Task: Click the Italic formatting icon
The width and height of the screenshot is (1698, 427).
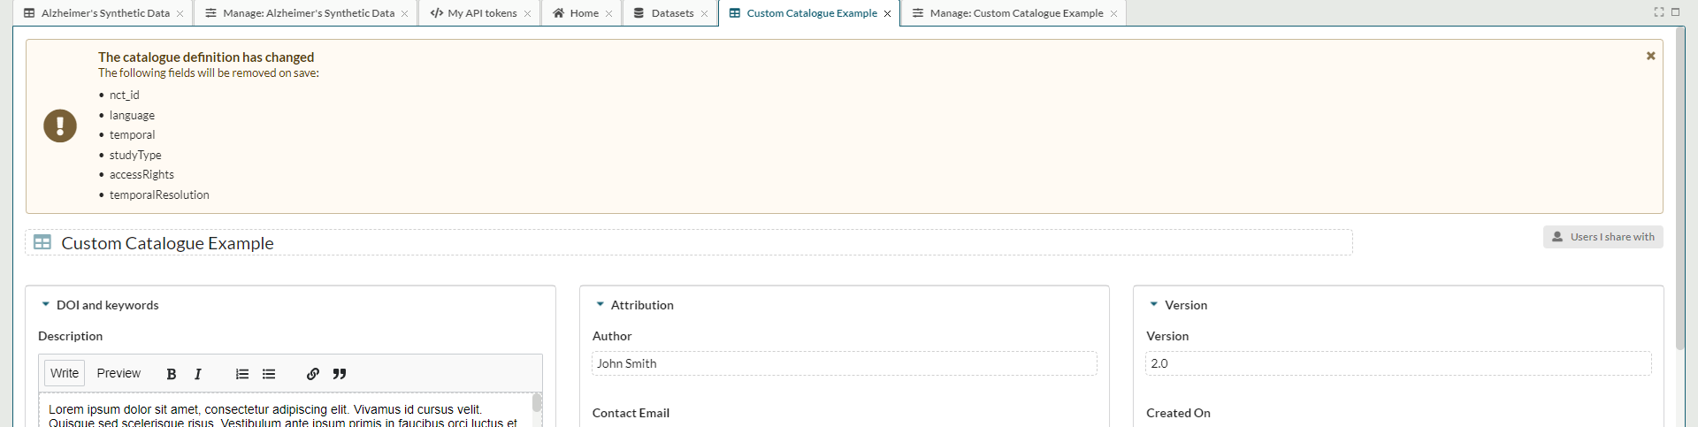Action: click(198, 374)
